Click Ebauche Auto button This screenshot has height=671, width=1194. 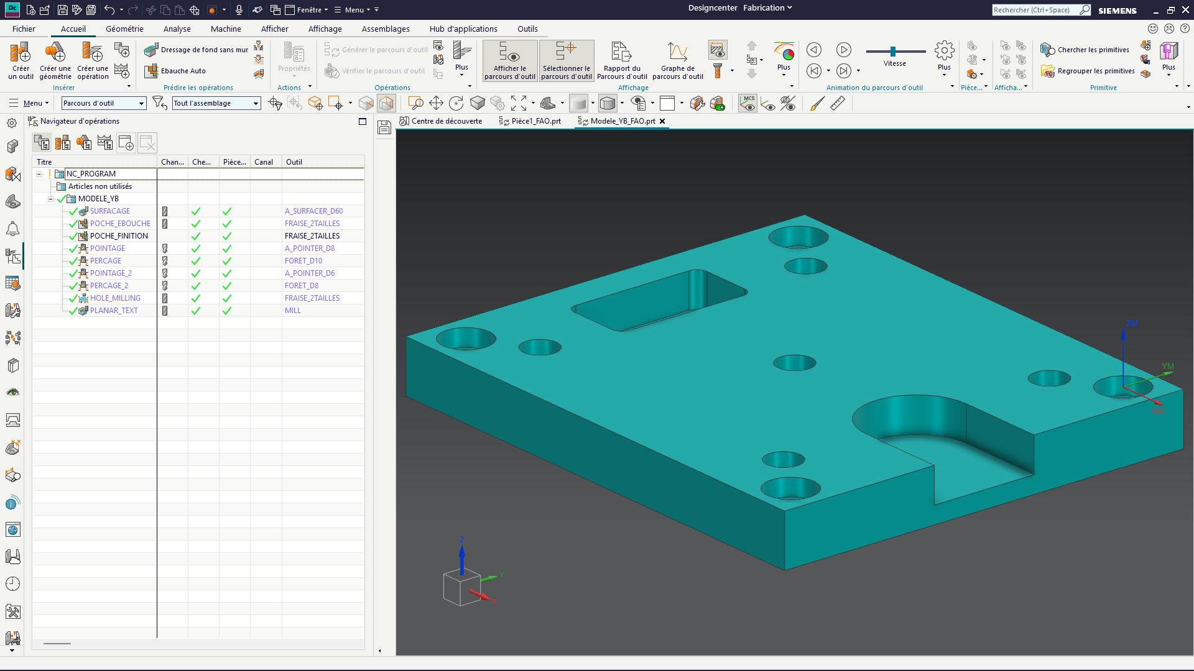[x=176, y=71]
